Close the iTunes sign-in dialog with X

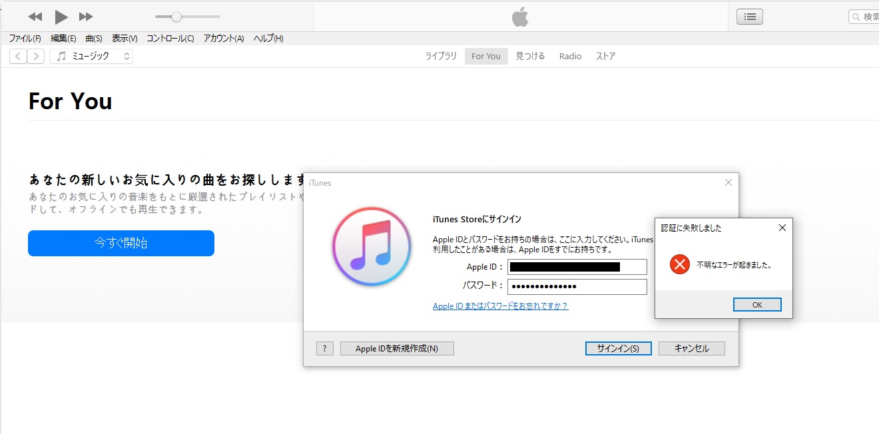click(728, 182)
